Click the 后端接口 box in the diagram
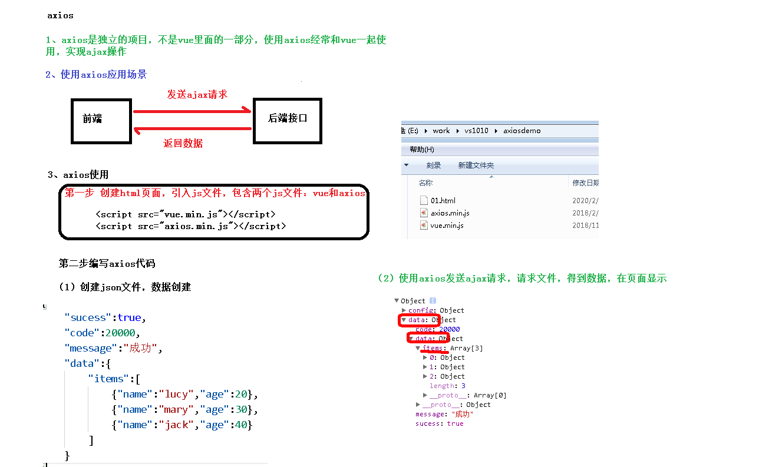 pyautogui.click(x=288, y=121)
